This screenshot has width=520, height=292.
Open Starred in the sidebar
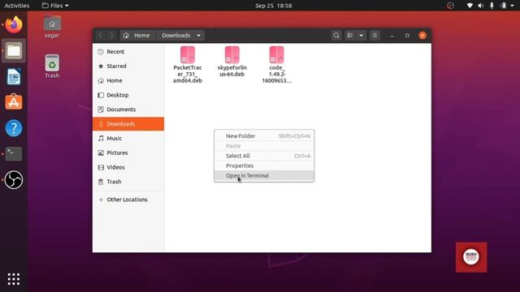click(128, 67)
